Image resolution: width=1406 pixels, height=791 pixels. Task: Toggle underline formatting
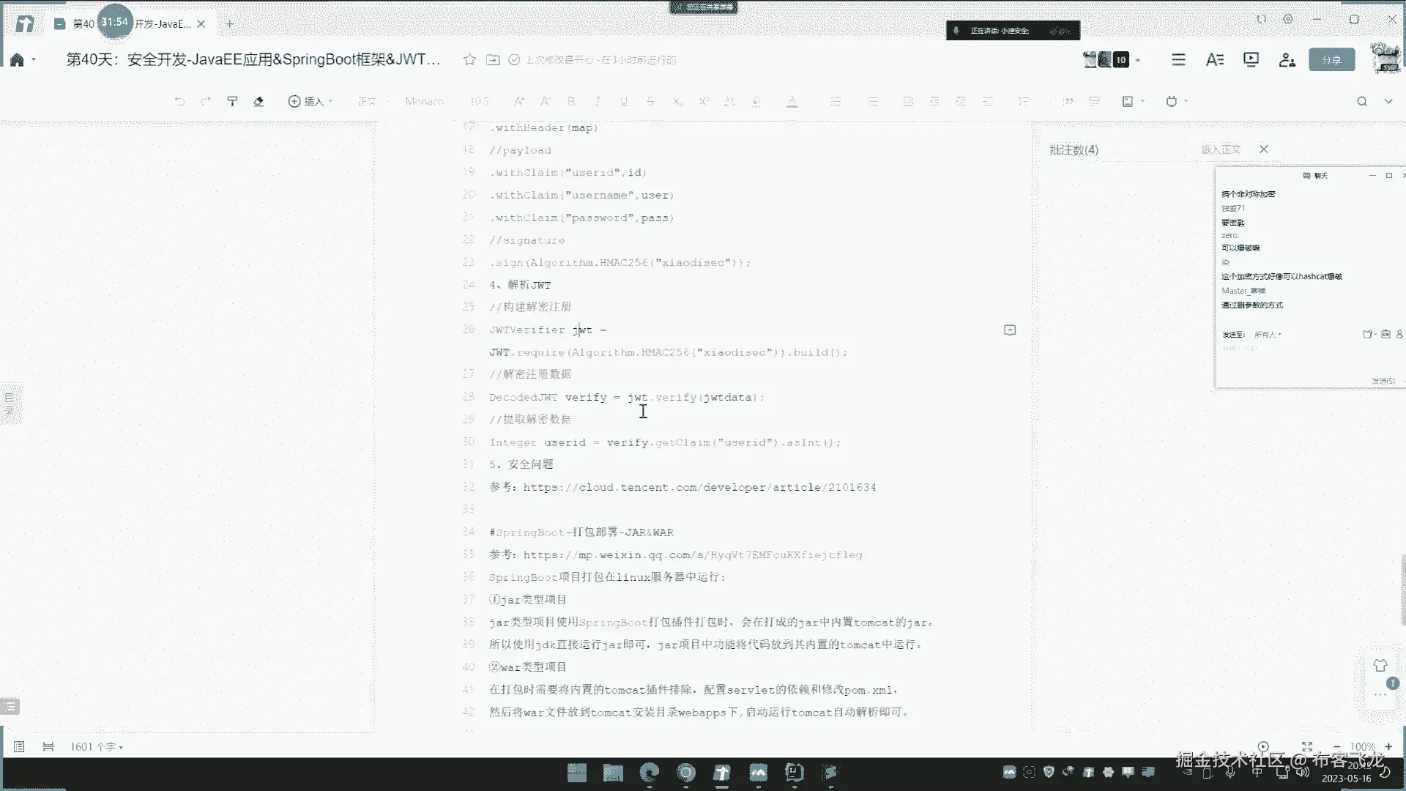pyautogui.click(x=623, y=101)
